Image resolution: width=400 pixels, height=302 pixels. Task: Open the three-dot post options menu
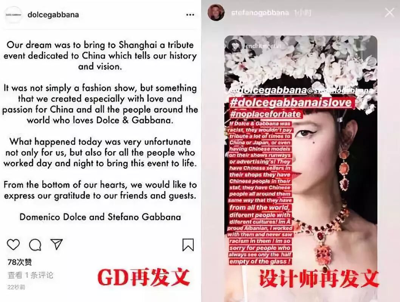190,15
